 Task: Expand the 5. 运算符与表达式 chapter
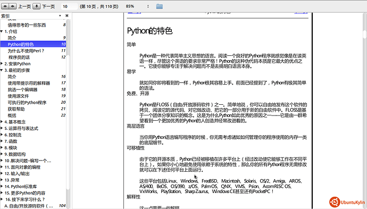(2, 128)
